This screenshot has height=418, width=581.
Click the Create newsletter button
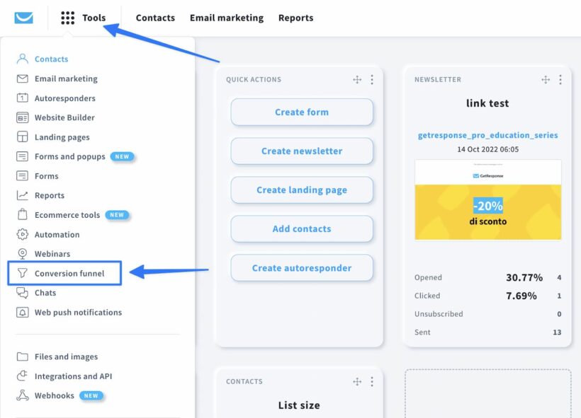[302, 151]
